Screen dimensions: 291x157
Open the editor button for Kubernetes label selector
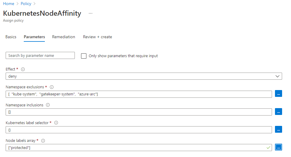click(278, 129)
